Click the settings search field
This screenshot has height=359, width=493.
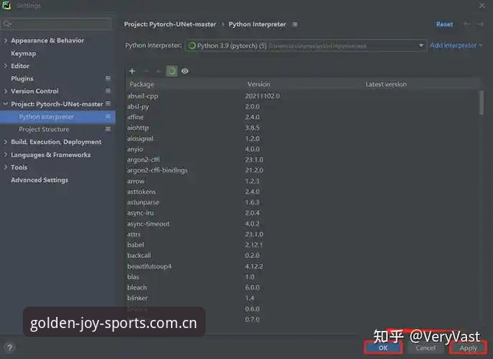[56, 24]
